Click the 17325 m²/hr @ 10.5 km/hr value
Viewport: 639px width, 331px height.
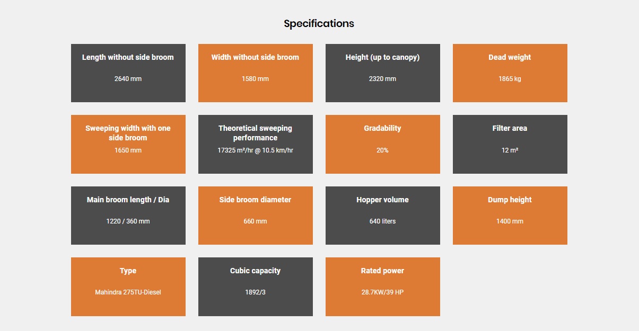coord(256,150)
